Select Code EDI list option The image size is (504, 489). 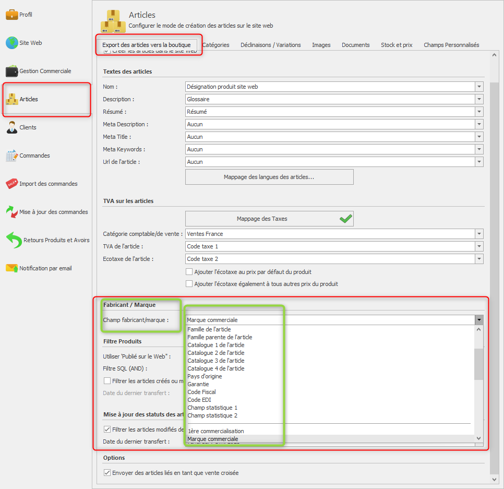tap(330, 400)
